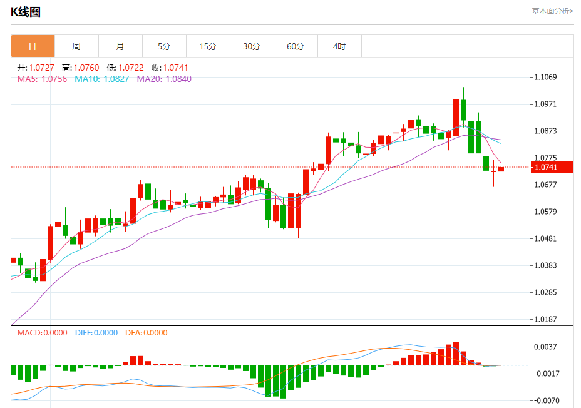Image resolution: width=581 pixels, height=408 pixels.
Task: Click the 1.0285 price axis label
Action: point(545,292)
